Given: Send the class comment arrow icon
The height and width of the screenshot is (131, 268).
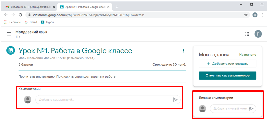Looking at the screenshot, I should click(175, 100).
